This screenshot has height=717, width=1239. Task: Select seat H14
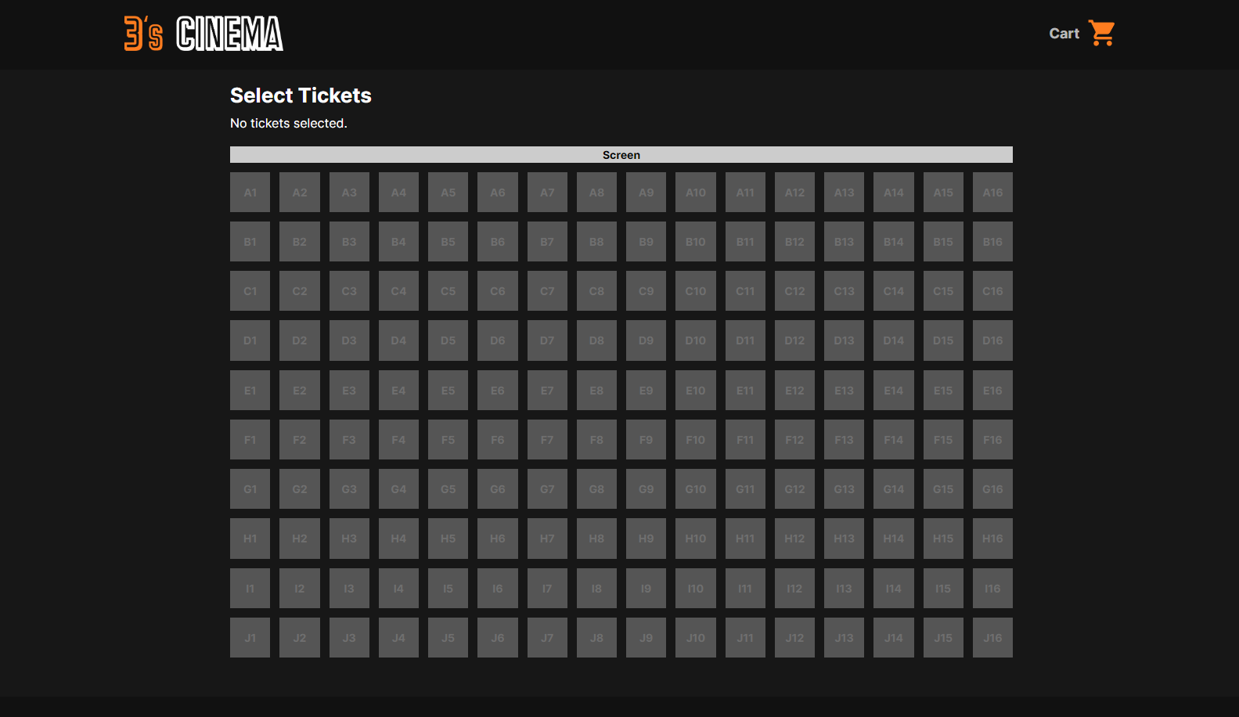click(894, 539)
